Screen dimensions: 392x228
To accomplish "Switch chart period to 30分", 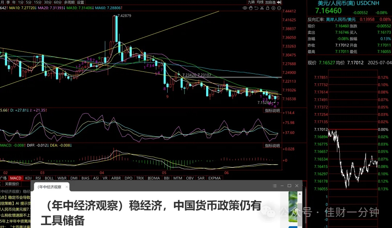I will pos(48,2).
